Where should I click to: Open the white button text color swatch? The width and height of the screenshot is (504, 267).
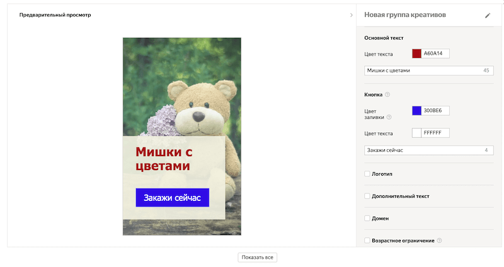click(416, 133)
